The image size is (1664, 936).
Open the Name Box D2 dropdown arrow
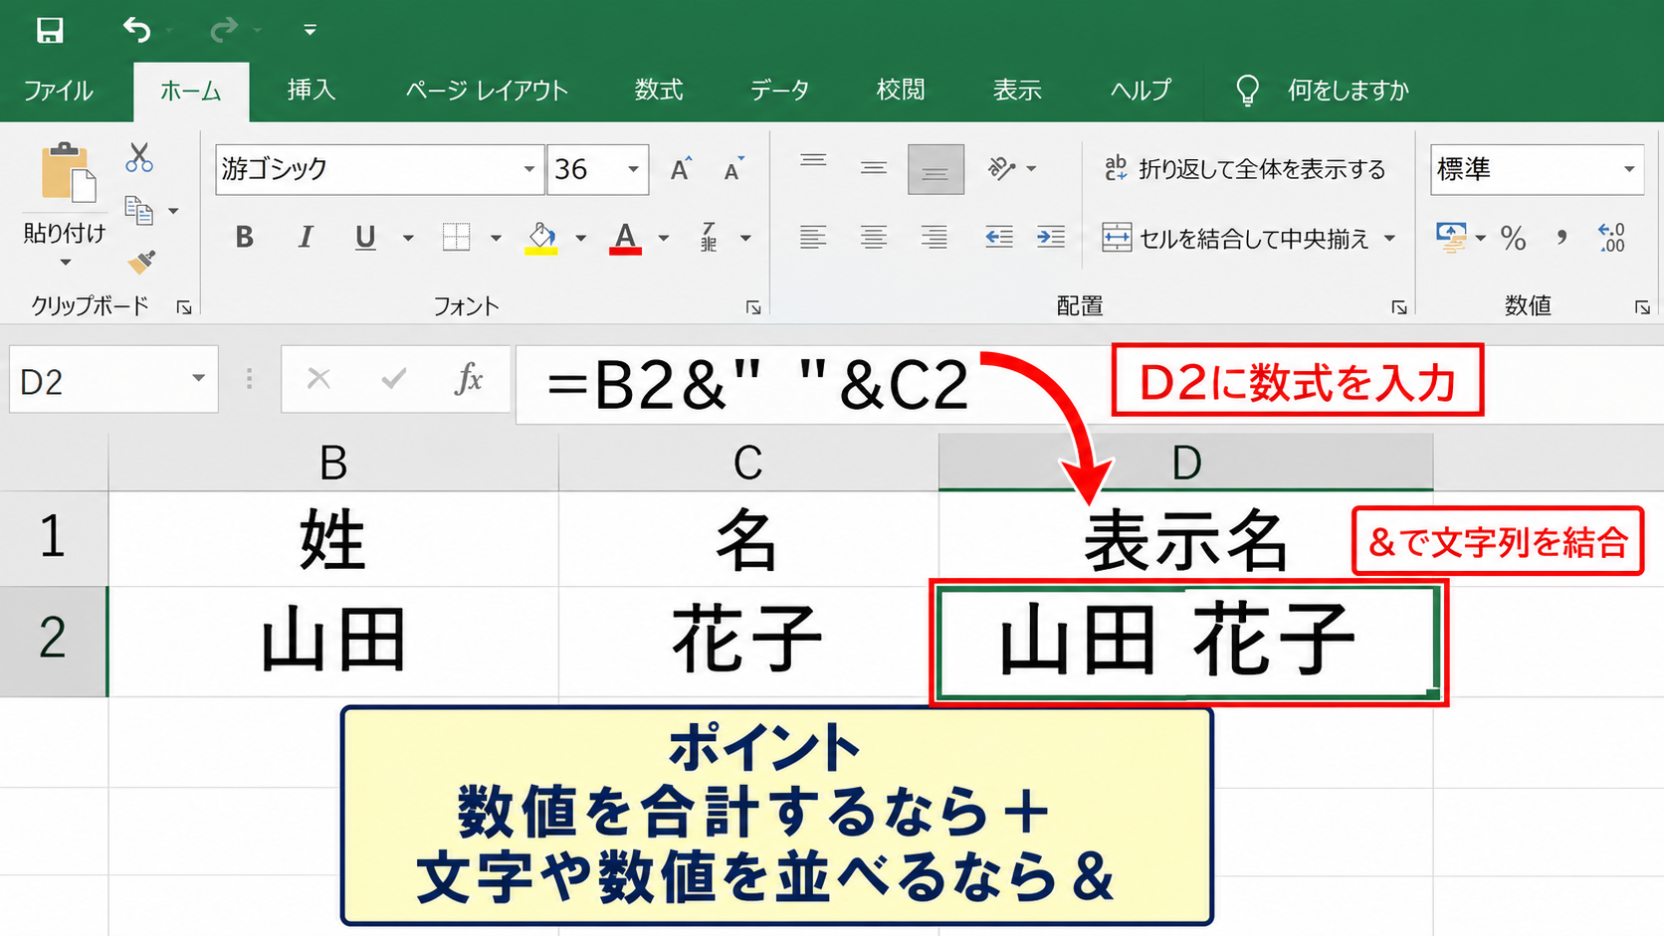(198, 378)
